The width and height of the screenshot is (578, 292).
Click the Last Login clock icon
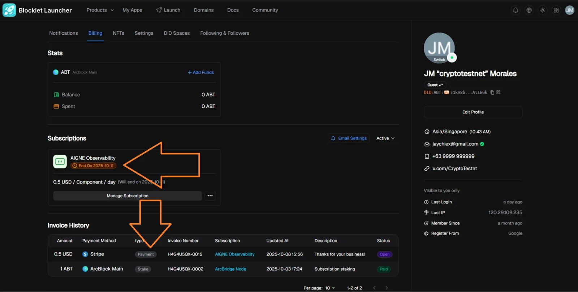point(426,202)
